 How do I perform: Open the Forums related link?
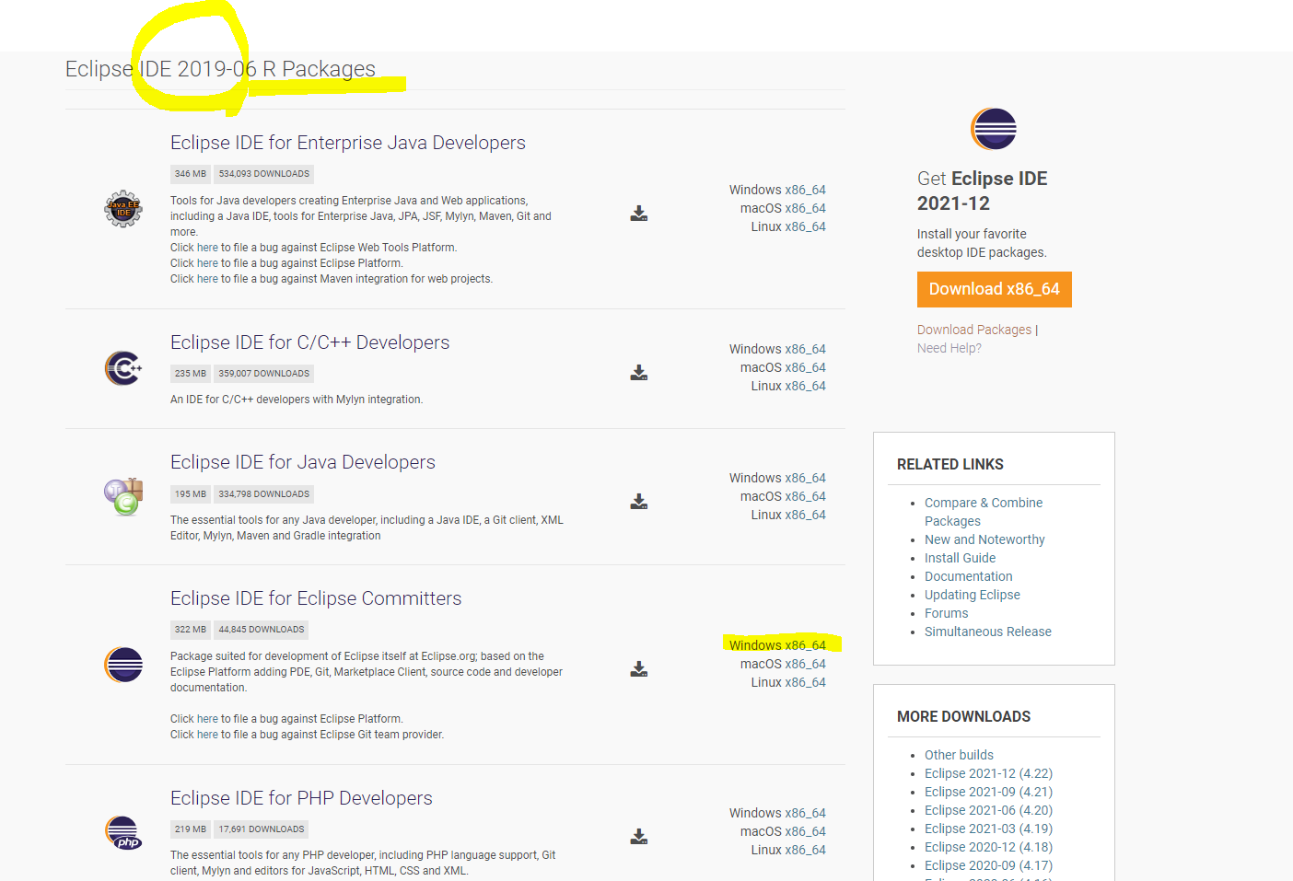coord(946,613)
